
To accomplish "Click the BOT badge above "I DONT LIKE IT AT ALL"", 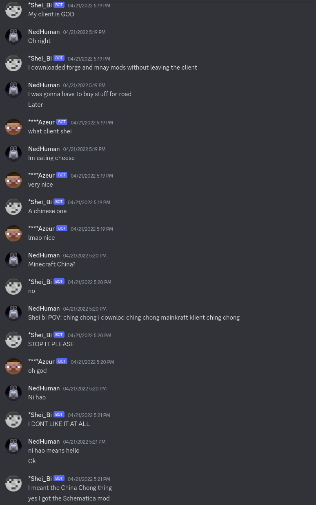I will [x=59, y=415].
